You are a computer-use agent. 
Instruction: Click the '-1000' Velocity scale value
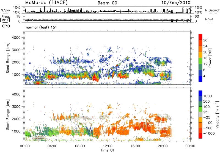pyautogui.click(x=209, y=133)
